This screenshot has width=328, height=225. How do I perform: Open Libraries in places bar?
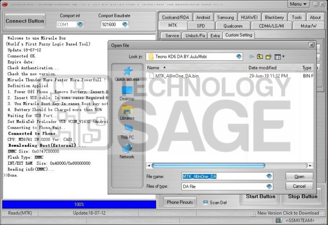point(127,113)
